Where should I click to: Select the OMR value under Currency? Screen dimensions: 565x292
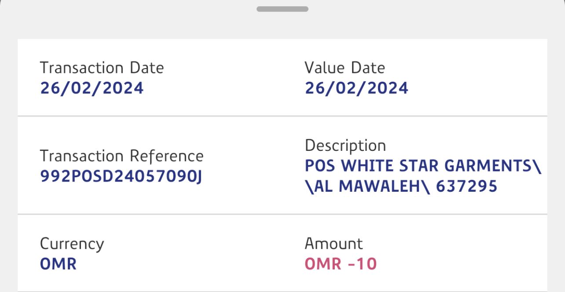(58, 264)
